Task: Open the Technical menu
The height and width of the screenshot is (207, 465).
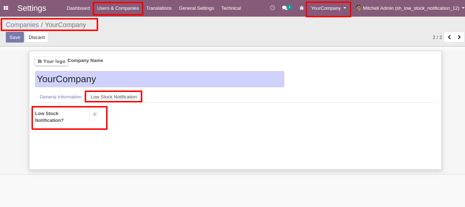Action: [231, 8]
